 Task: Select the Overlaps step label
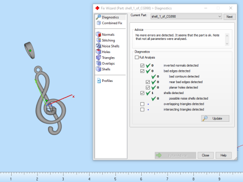click(x=108, y=63)
